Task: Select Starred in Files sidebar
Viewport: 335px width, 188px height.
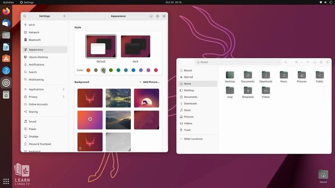Action: coord(197,77)
